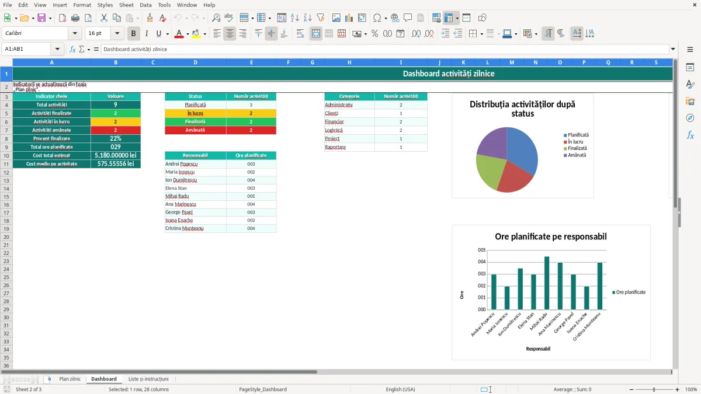Switch to Liste și instrucțiuni sheet tab
Viewport: 701px width, 394px height.
pyautogui.click(x=148, y=379)
